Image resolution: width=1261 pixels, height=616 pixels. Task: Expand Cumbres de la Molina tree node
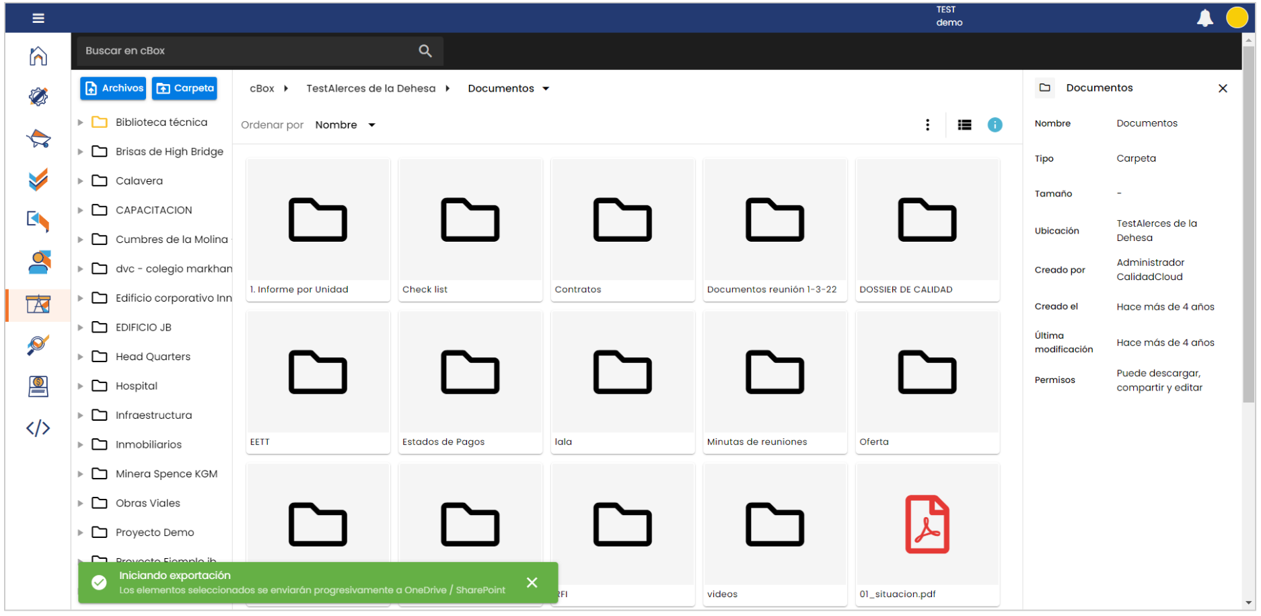point(80,240)
